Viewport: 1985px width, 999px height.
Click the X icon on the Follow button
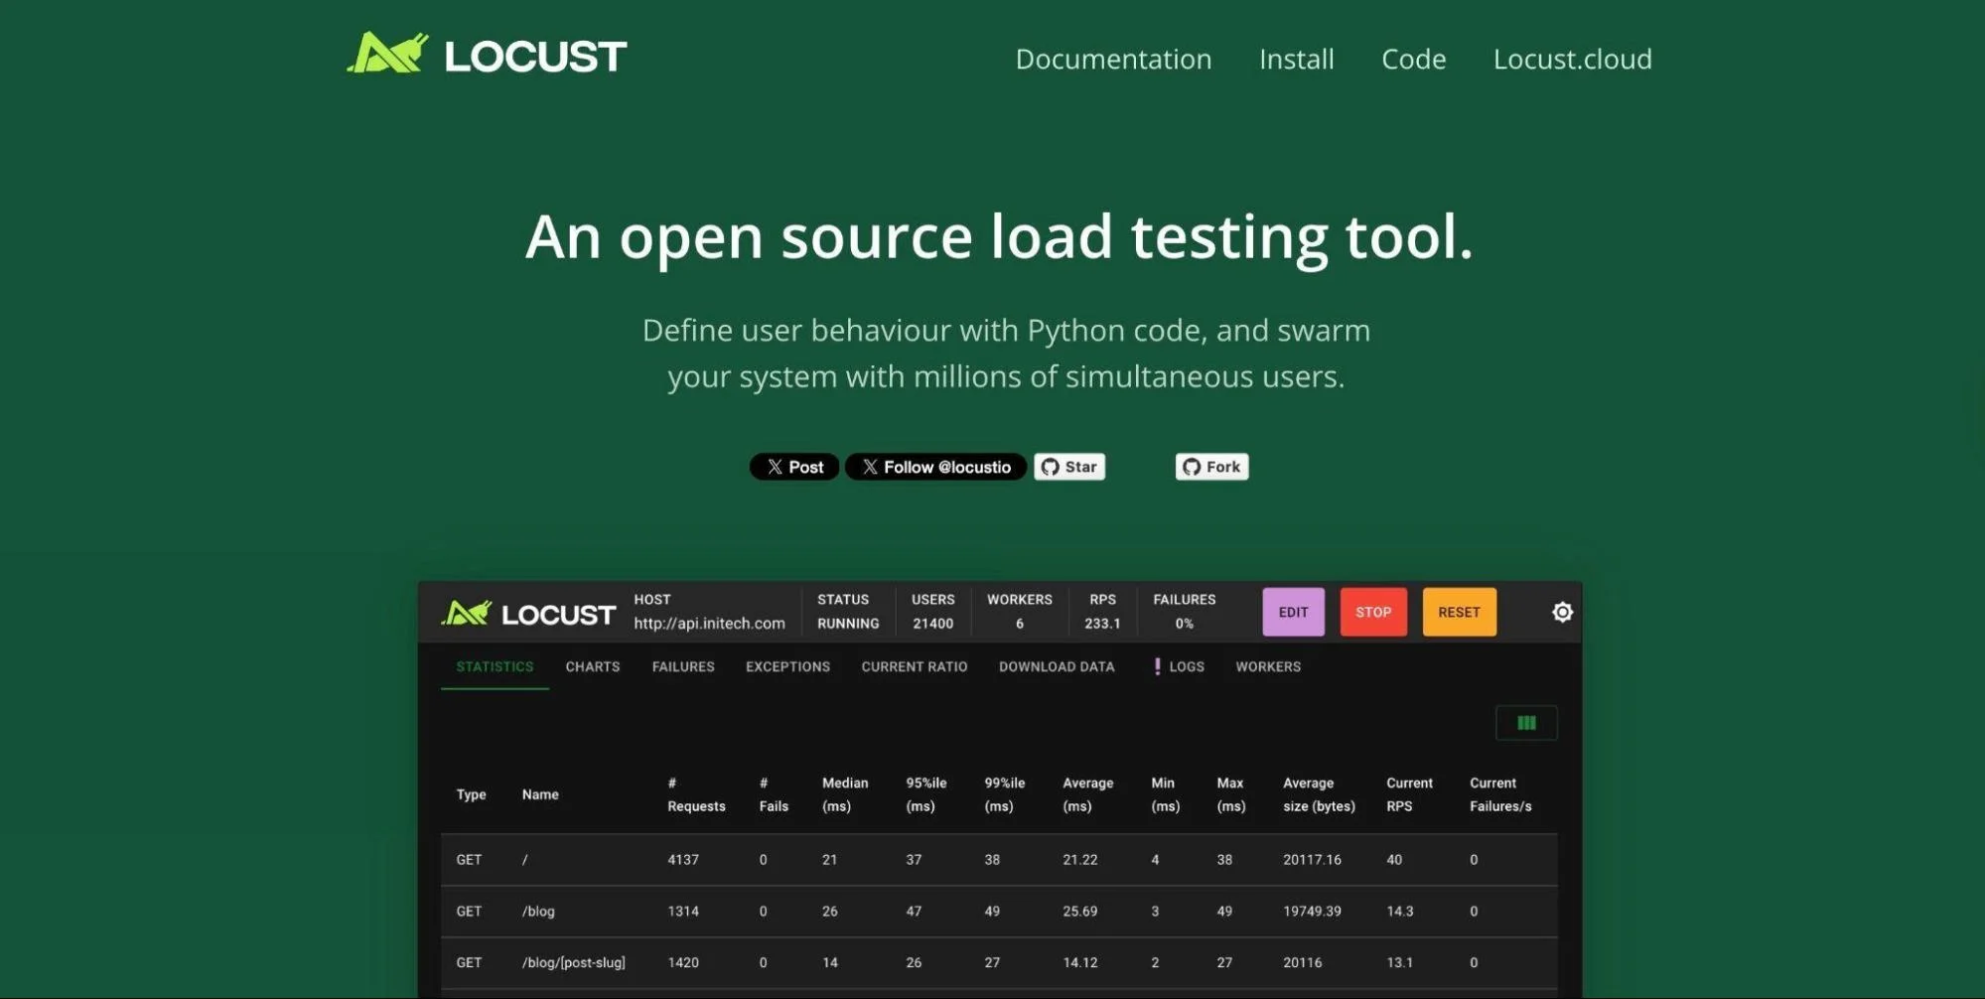869,467
